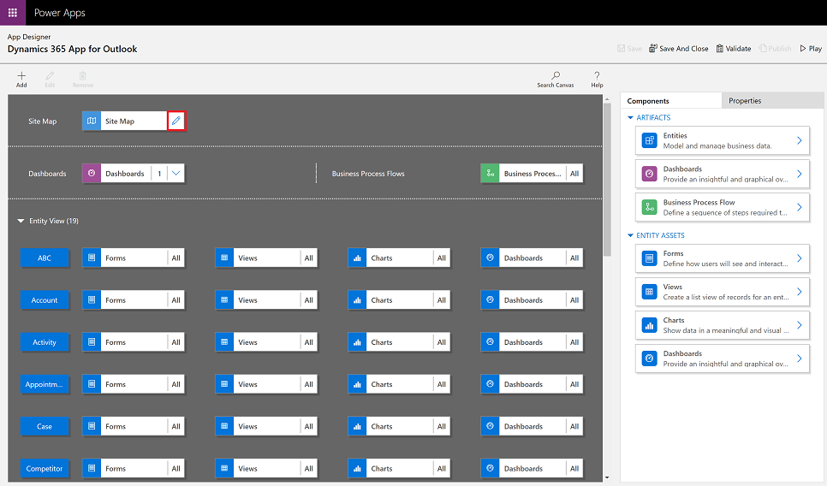Click the Site Map tile label

click(120, 121)
